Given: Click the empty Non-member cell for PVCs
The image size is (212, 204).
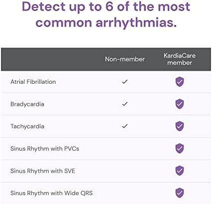Looking at the screenshot, I should [125, 149].
